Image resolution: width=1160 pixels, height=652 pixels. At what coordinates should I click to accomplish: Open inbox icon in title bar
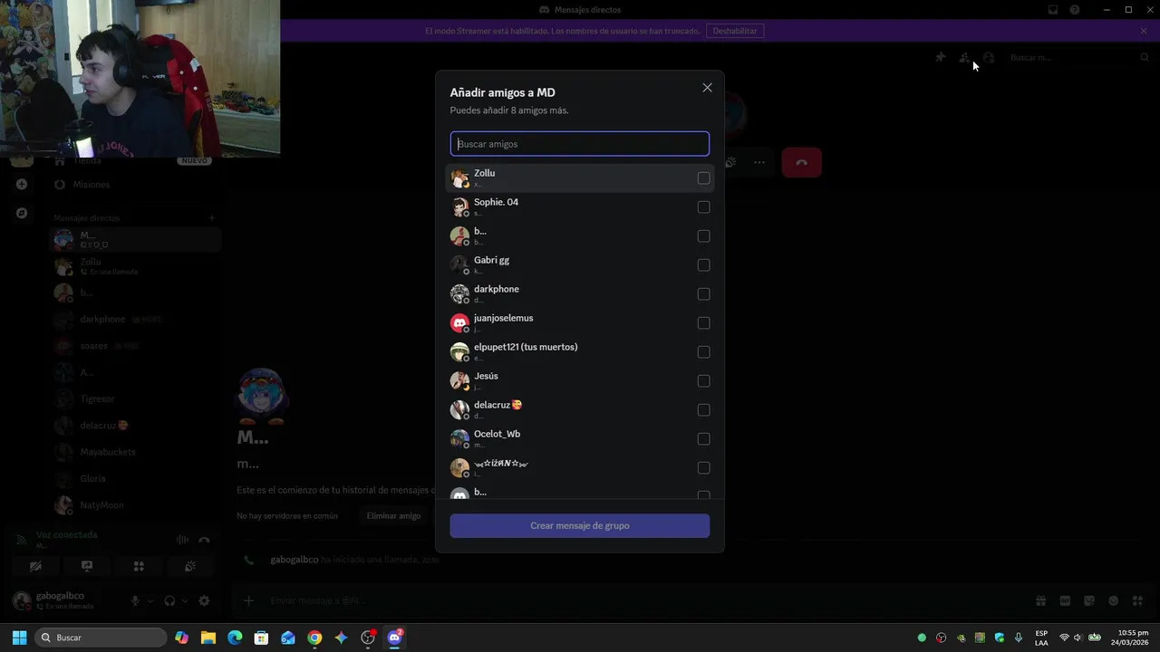(1053, 10)
